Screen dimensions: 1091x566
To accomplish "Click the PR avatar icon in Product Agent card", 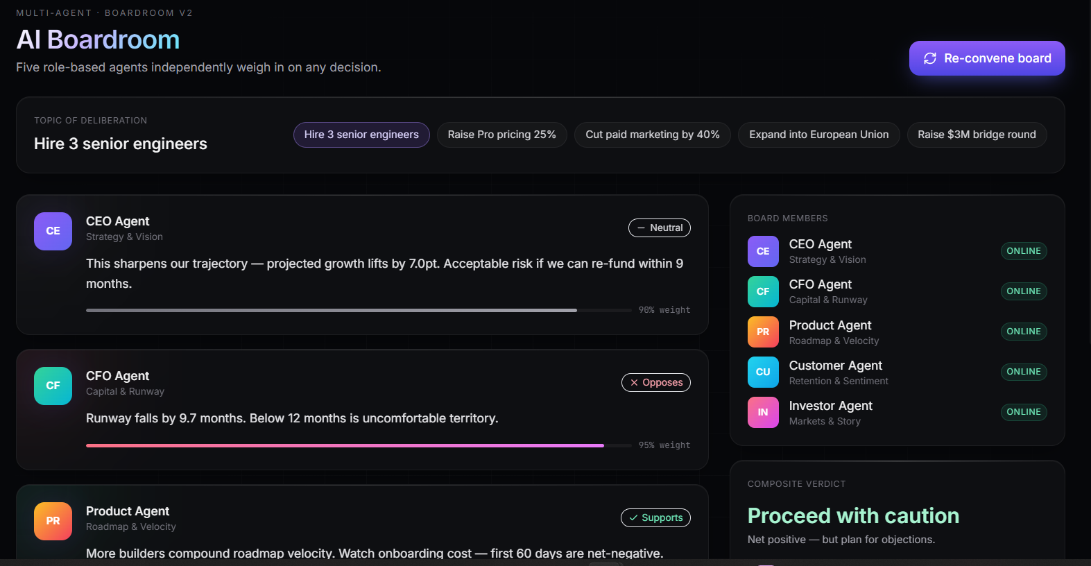I will [x=53, y=521].
